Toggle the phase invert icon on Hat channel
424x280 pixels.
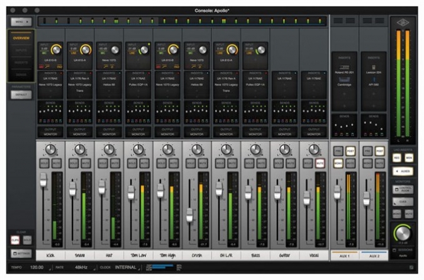[112, 66]
